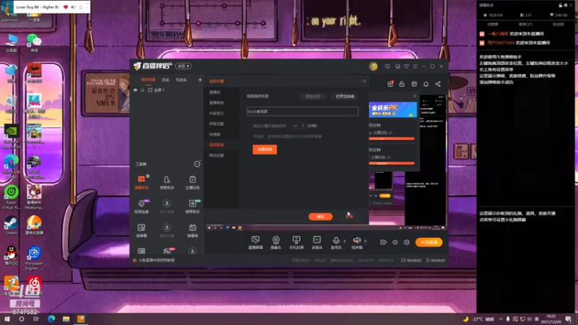Add a new scene with plus icon

coord(200,79)
